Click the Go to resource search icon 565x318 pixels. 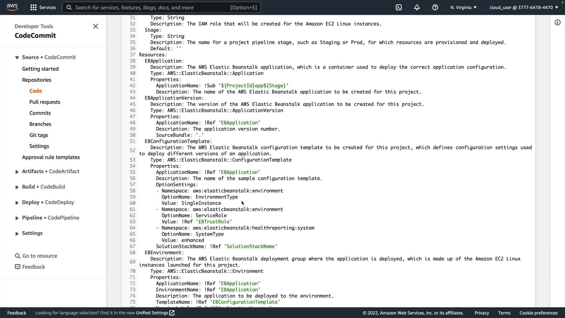18,256
